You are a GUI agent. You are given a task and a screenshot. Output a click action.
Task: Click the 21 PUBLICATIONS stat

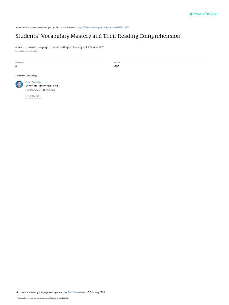pyautogui.click(x=33, y=90)
